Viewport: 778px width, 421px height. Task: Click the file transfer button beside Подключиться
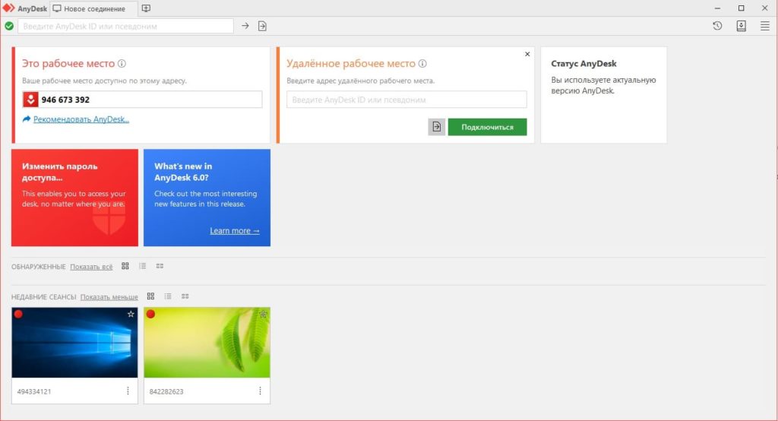tap(437, 127)
